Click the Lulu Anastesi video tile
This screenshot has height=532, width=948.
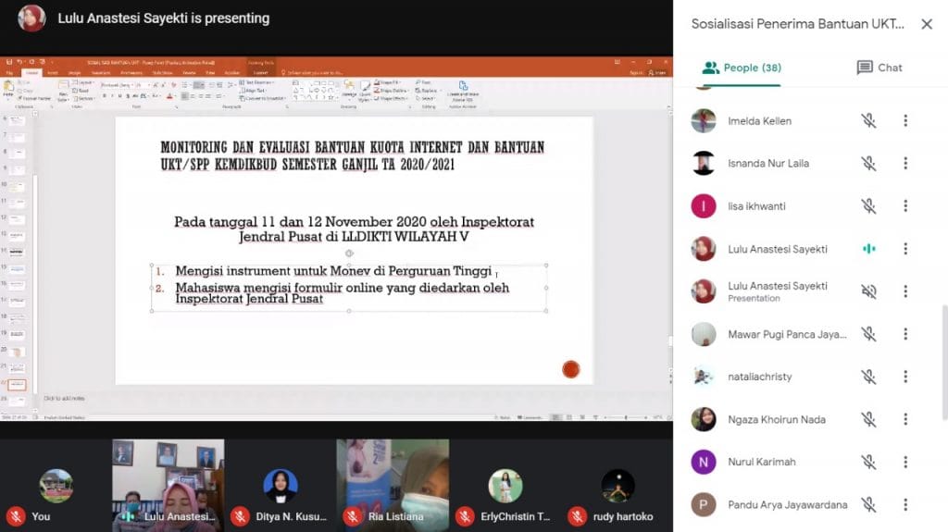pyautogui.click(x=168, y=486)
